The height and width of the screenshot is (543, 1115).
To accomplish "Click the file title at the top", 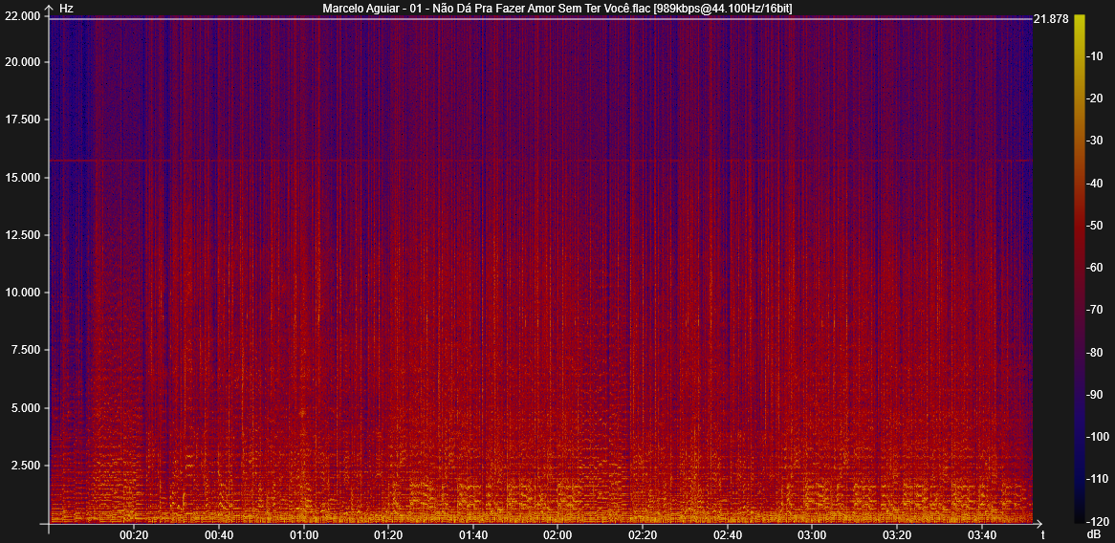I will tap(557, 8).
